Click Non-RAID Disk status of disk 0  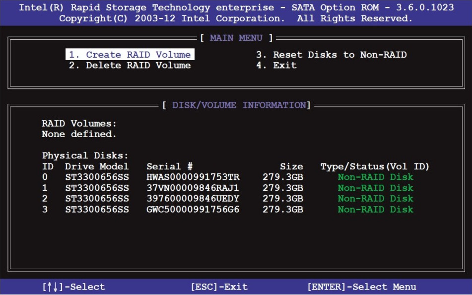coord(375,177)
